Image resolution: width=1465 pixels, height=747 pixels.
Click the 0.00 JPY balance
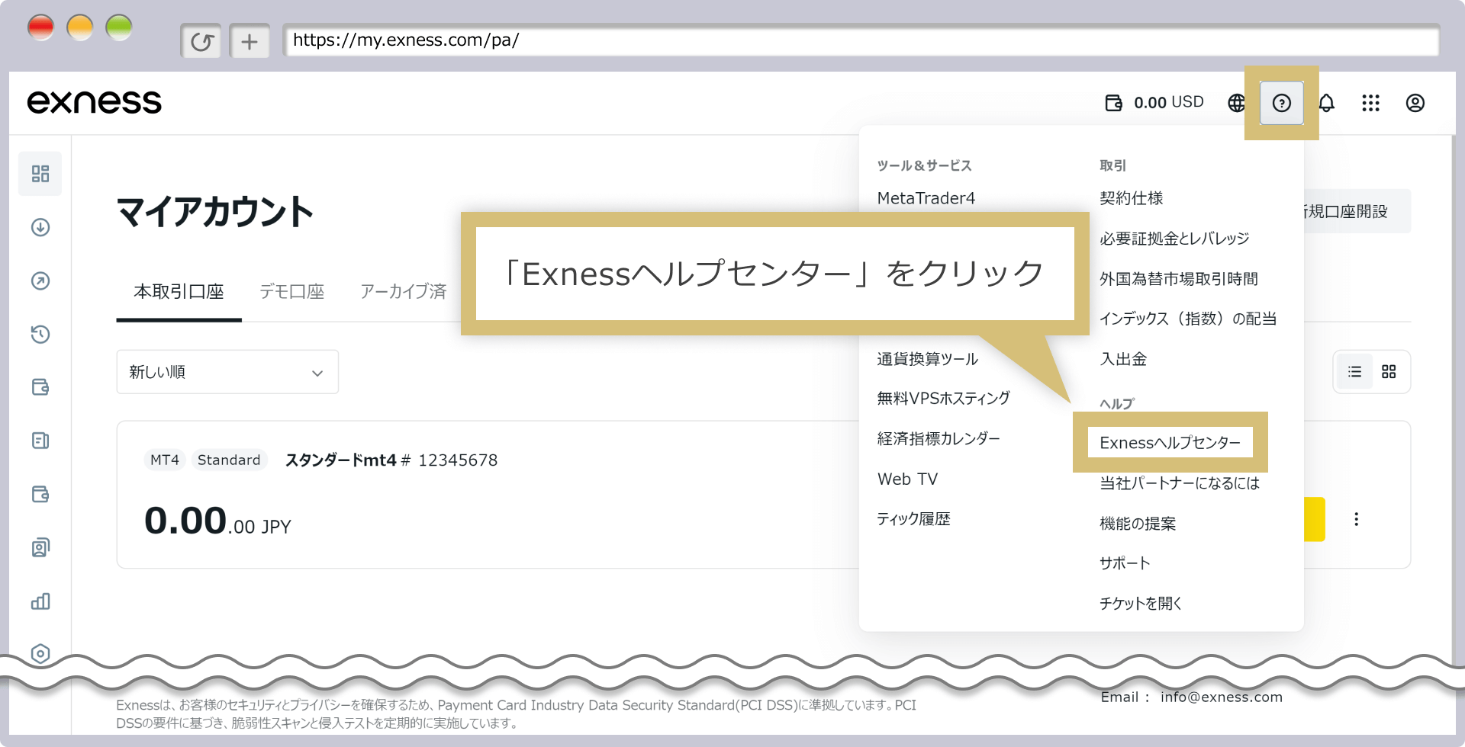(217, 521)
